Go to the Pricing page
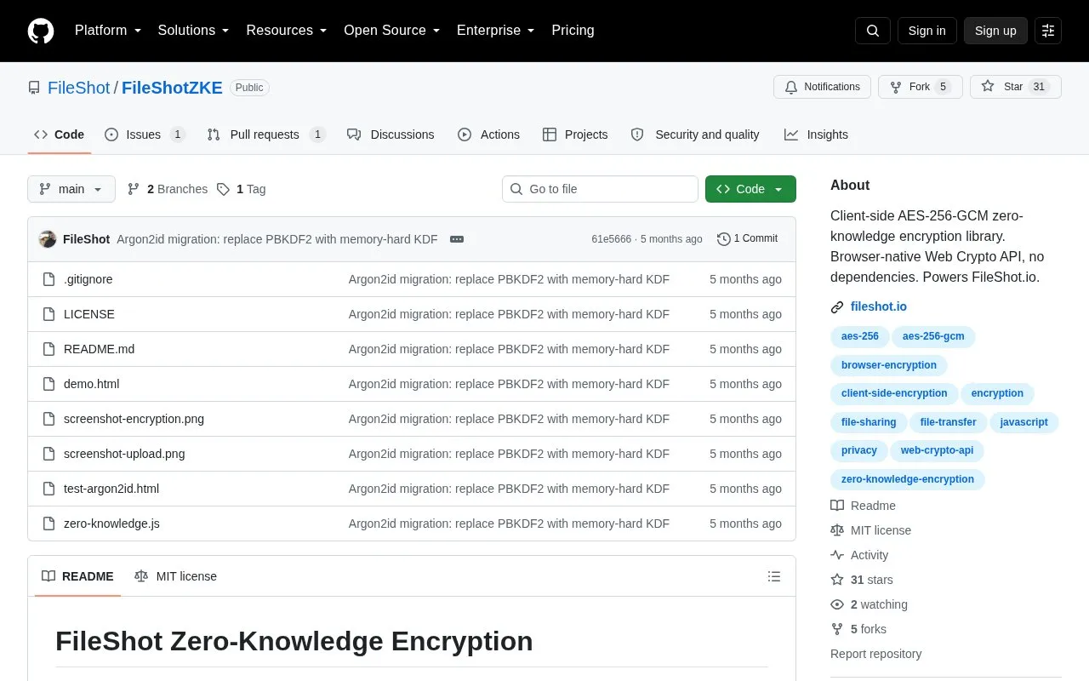This screenshot has width=1089, height=681. [x=573, y=31]
